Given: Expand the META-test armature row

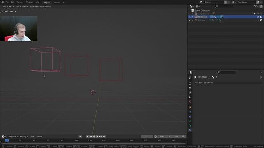Looking at the screenshot, I should [x=193, y=17].
